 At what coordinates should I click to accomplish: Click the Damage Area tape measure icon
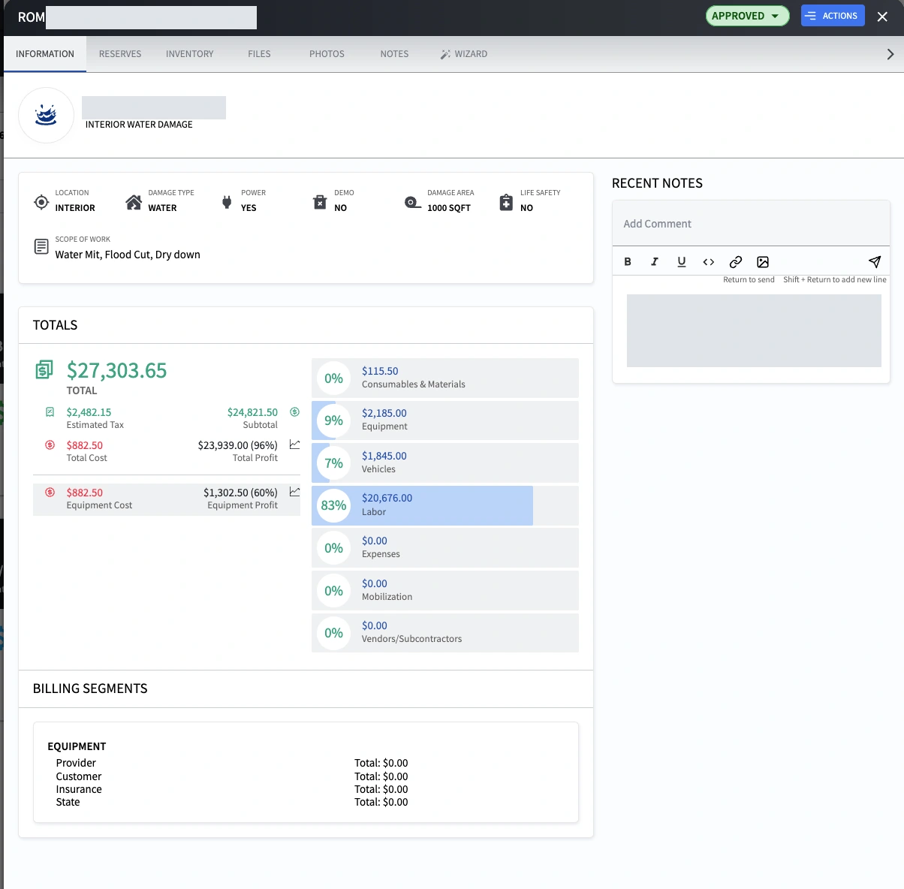coord(413,203)
